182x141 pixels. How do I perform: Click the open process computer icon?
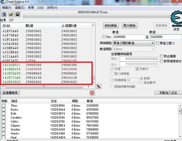5,14
